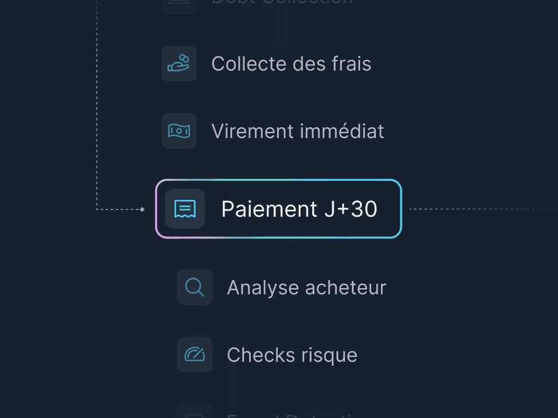The height and width of the screenshot is (418, 558).
Task: Open the magnifier icon for Analyse acheteur
Action: click(194, 287)
